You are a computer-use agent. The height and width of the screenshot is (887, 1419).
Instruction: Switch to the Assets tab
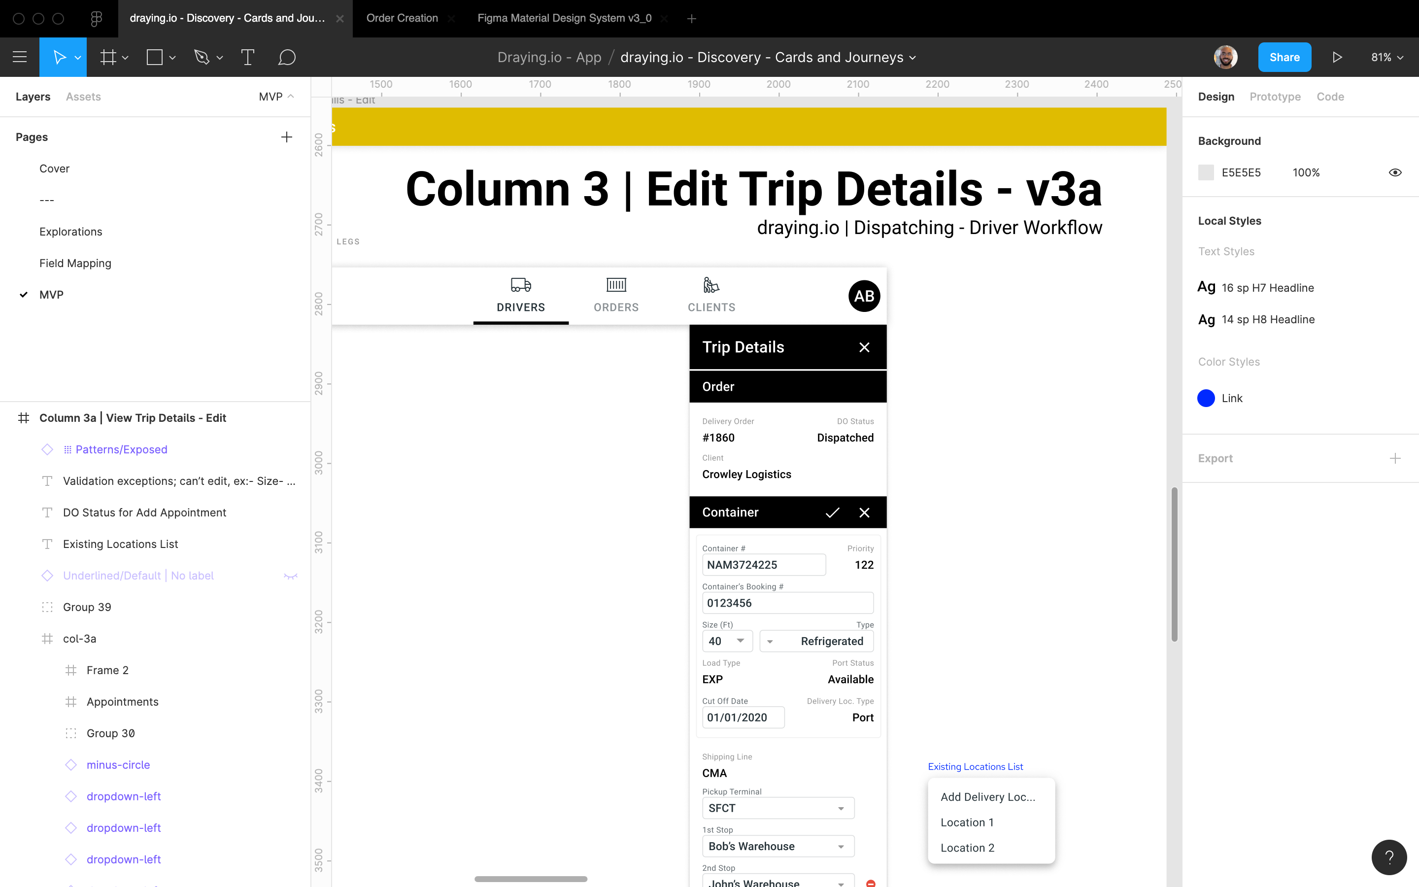tap(83, 97)
